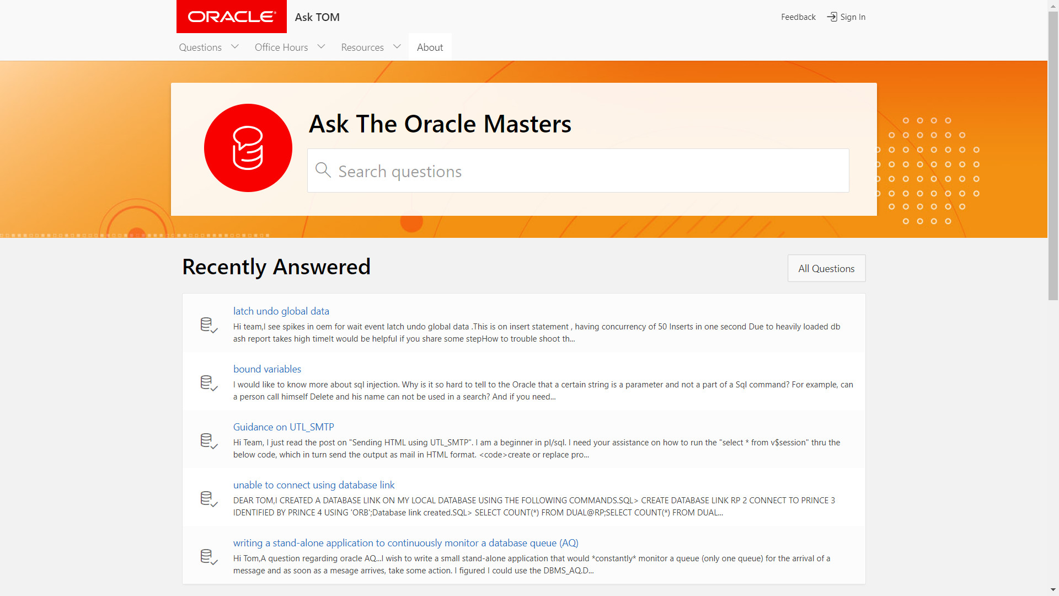The width and height of the screenshot is (1059, 596).
Task: Click answered icon beside Guidance on UTL_SMTP
Action: coord(208,441)
